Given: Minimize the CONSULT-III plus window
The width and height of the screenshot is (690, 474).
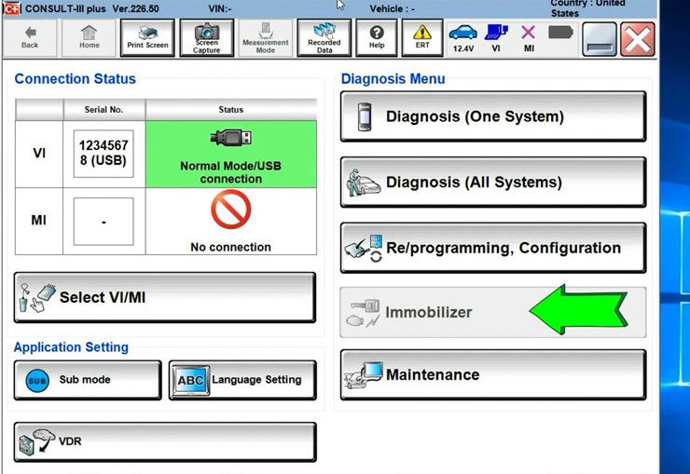Looking at the screenshot, I should (x=599, y=39).
